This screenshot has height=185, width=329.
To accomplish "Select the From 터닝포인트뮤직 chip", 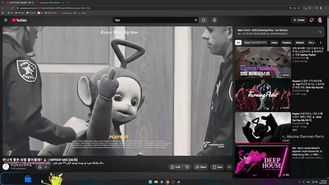I will 255,43.
